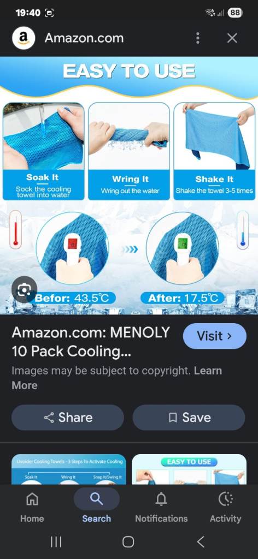258x559 pixels.
Task: Open the Uvoider Cooling Towels thumbnail
Action: pyautogui.click(x=69, y=469)
